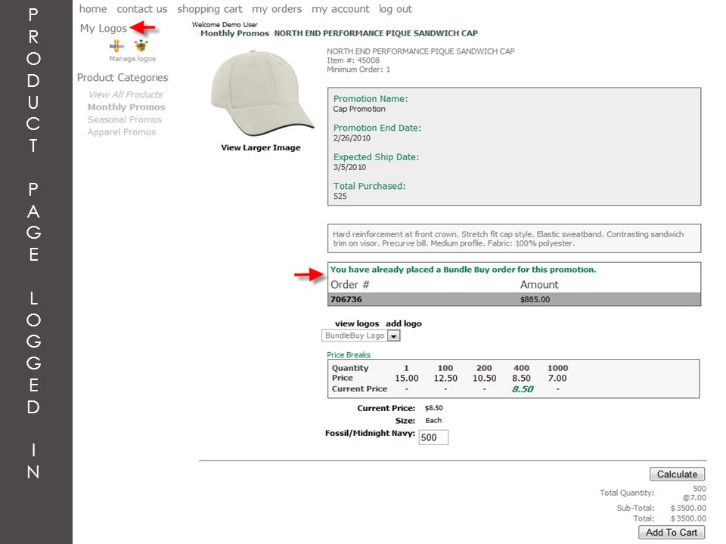The height and width of the screenshot is (544, 726).
Task: Click the @7.00 unit price text
Action: [694, 498]
